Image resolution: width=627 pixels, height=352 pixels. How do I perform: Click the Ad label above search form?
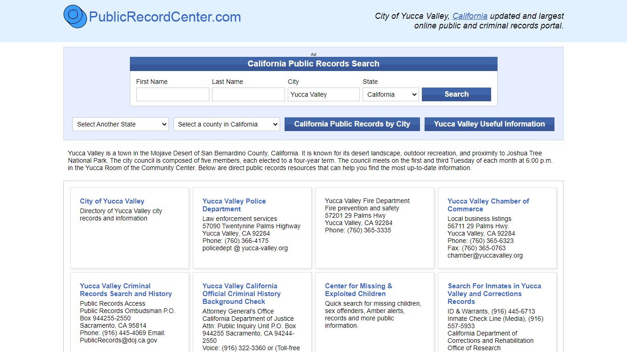(313, 54)
